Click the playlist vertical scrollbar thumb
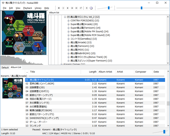 (168, 103)
